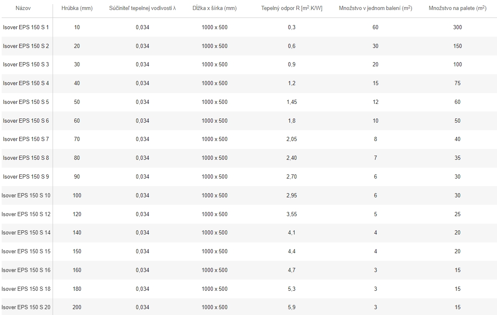
Task: Click the Súčiniteľ tepelnej vodivosti header
Action: (142, 8)
